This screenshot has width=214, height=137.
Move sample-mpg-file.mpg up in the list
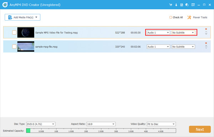coord(206,46)
